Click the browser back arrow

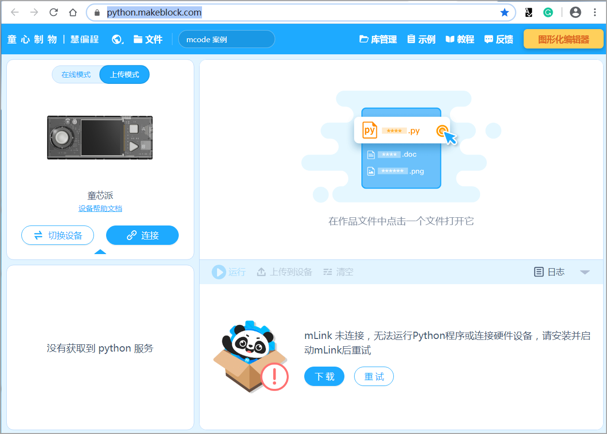[15, 13]
